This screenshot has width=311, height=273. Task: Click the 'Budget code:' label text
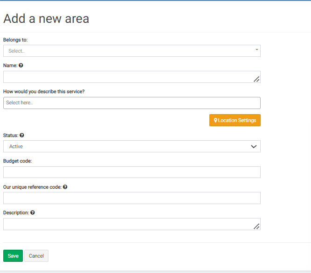(17, 161)
